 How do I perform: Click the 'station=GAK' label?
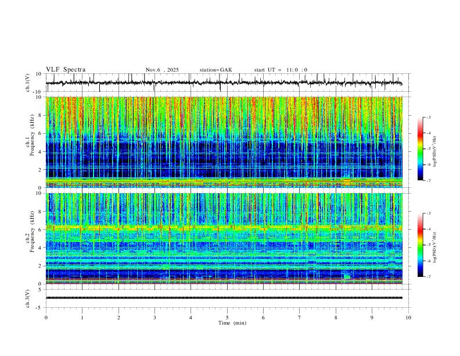(215, 70)
